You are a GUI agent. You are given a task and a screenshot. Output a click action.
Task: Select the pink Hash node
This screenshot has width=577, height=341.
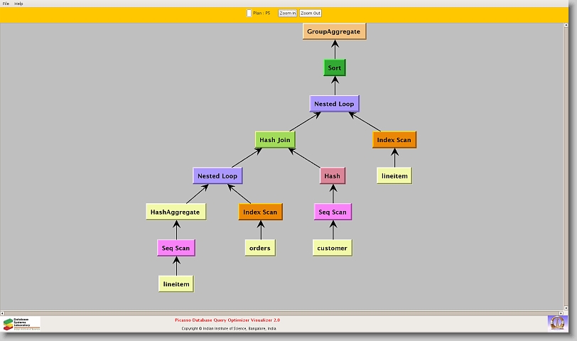tap(332, 175)
